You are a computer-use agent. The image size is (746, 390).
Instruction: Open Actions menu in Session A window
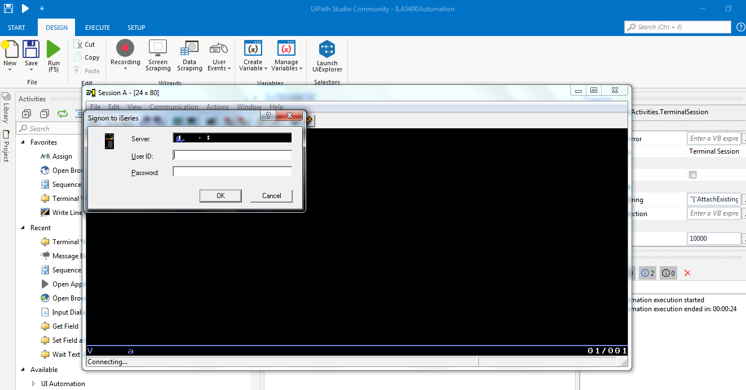(x=218, y=107)
